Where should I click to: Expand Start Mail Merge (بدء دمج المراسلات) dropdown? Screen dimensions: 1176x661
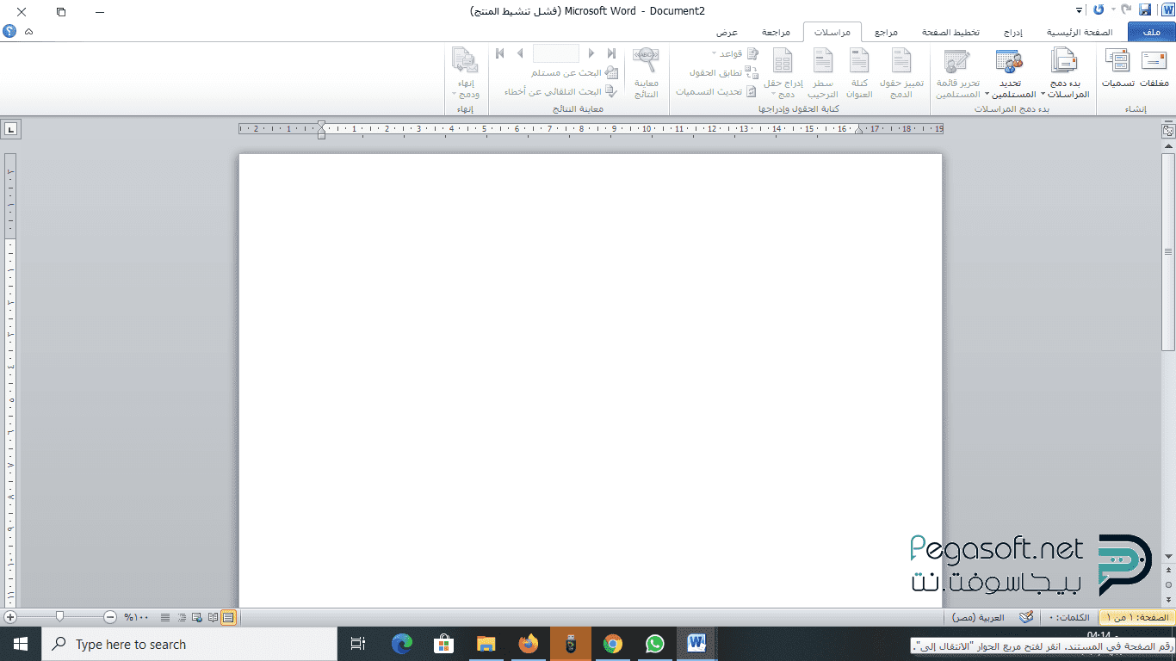(1064, 73)
